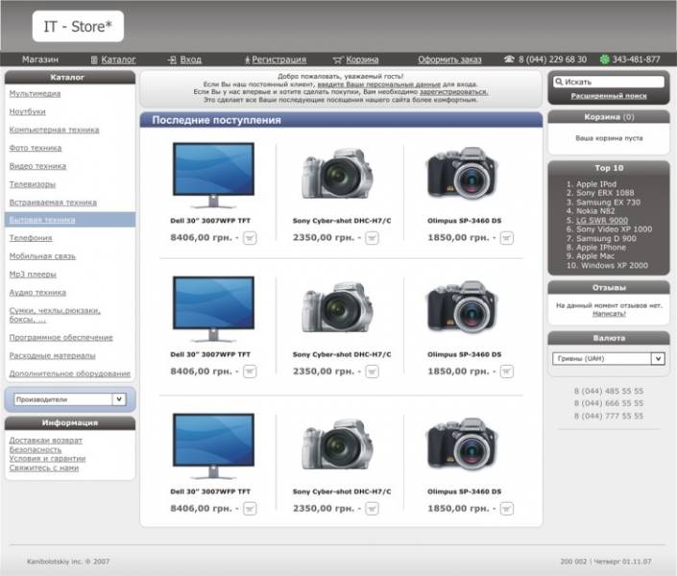Open LG SWR 9000 in Top 10

(x=602, y=220)
